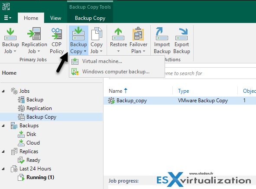Open the Failover Plan dropdown arrow
The width and height of the screenshot is (256, 189).
pyautogui.click(x=144, y=51)
